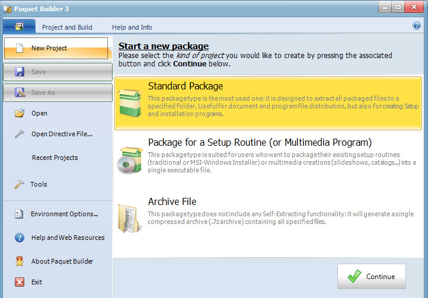The height and width of the screenshot is (298, 428).
Task: Click Setup Routine package description text
Action: point(282,162)
